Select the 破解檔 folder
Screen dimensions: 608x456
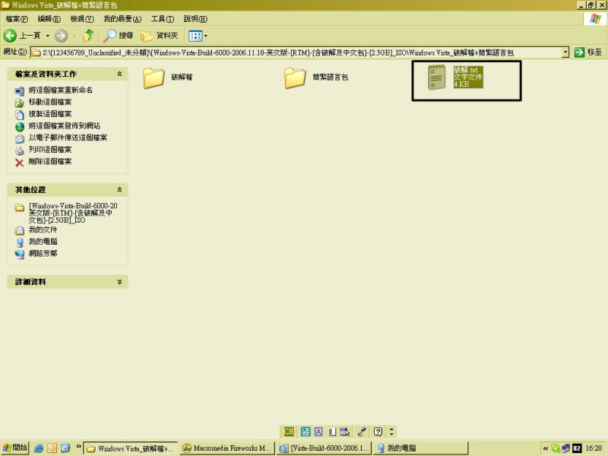point(168,78)
